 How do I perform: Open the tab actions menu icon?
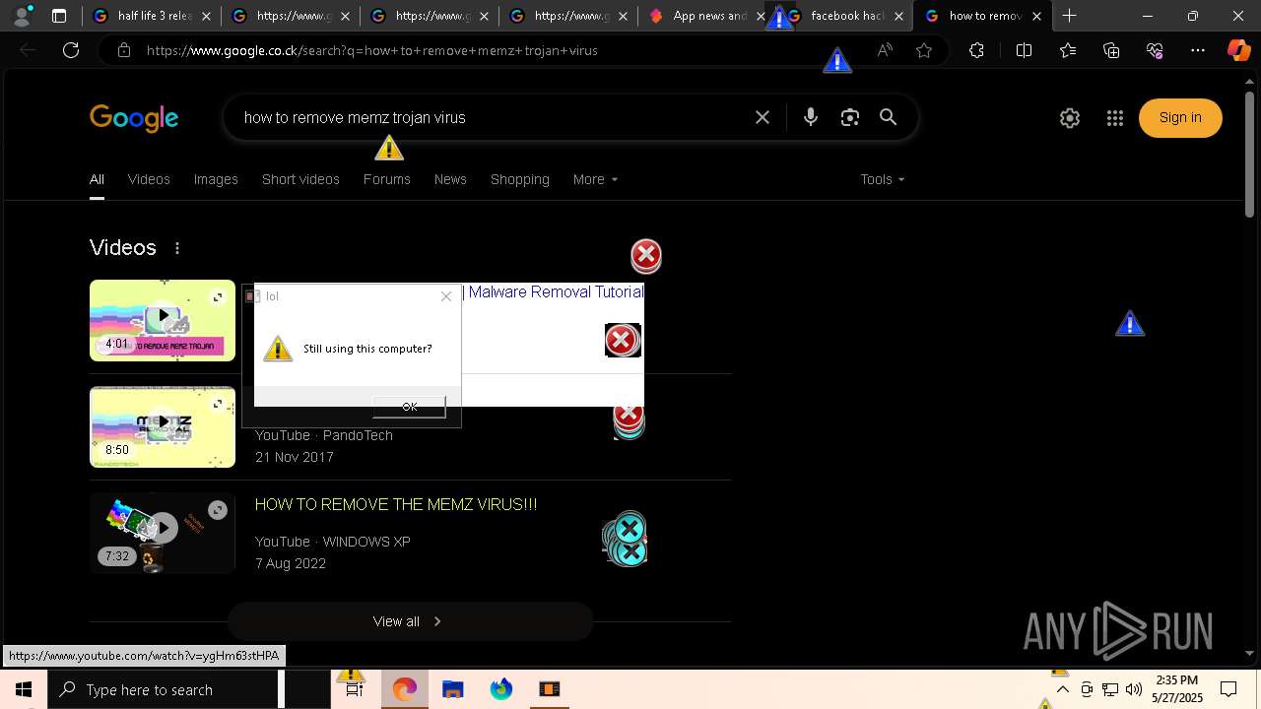coord(59,16)
